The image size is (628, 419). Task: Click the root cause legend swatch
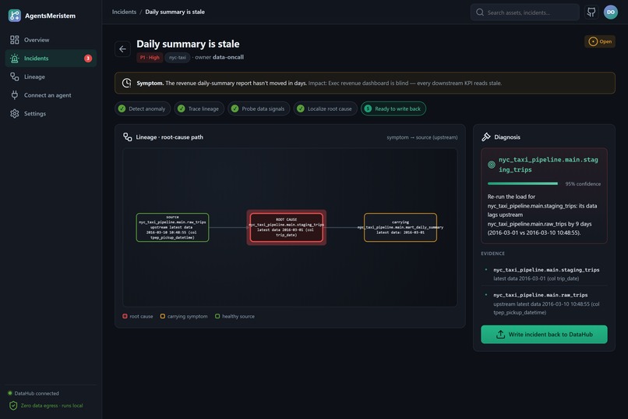125,316
